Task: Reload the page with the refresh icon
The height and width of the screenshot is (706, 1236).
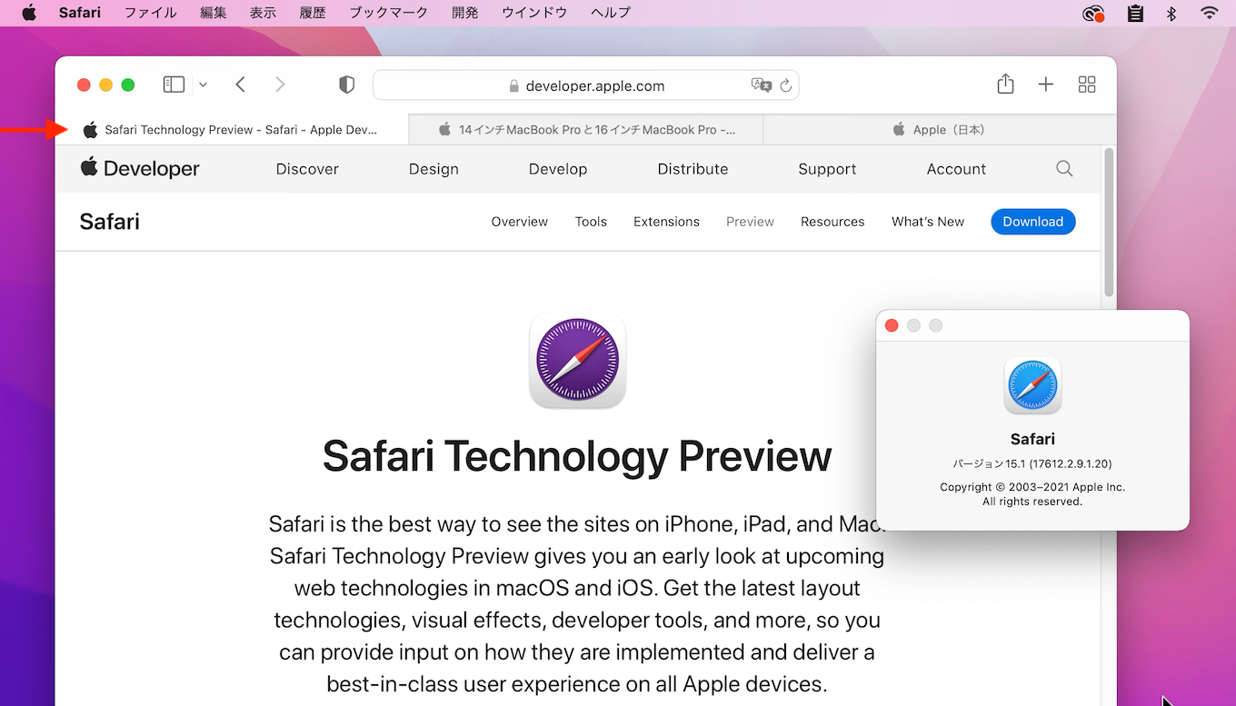Action: (x=786, y=85)
